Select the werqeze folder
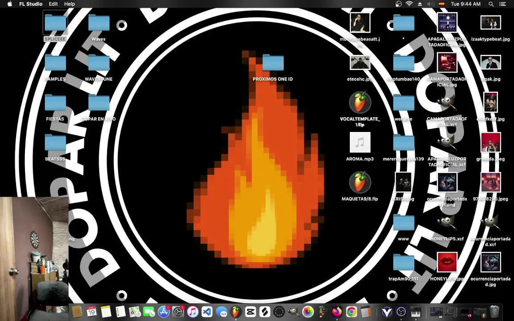Viewport: 514px width, 321px height. click(x=403, y=103)
